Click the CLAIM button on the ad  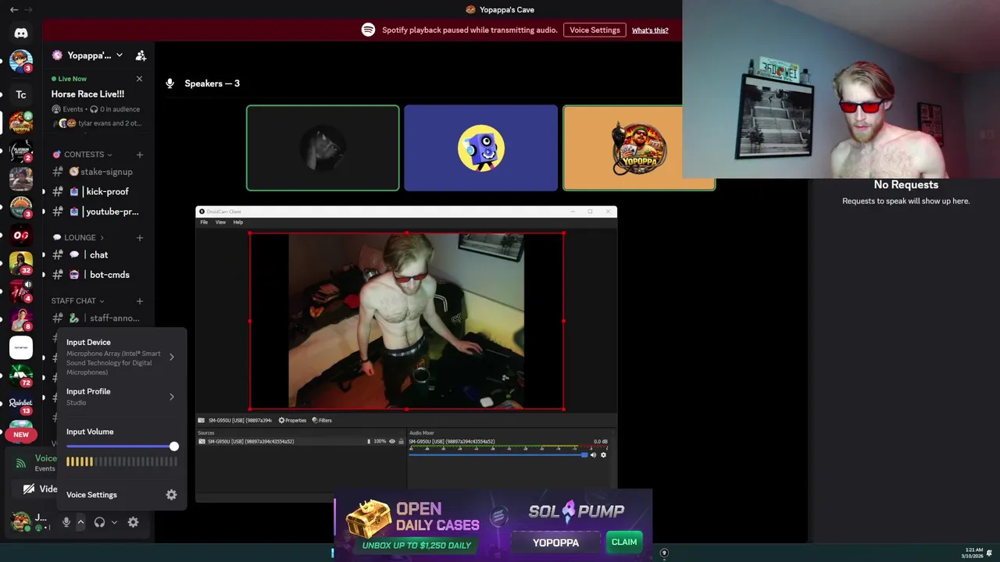pos(624,542)
